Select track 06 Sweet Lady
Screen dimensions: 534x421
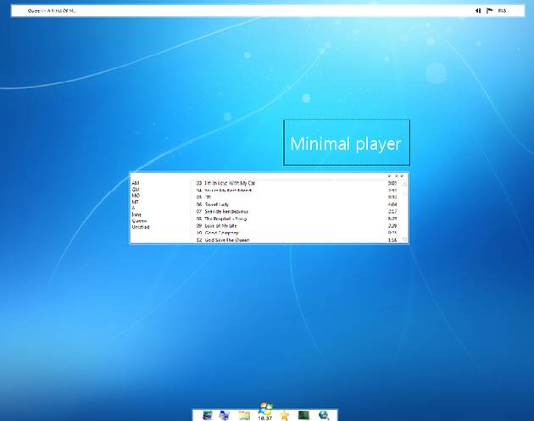pos(217,204)
